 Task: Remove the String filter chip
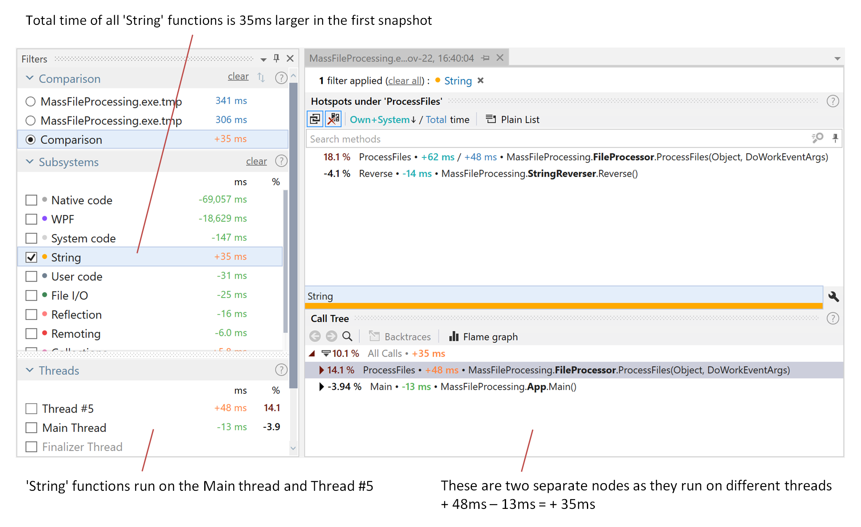[480, 80]
